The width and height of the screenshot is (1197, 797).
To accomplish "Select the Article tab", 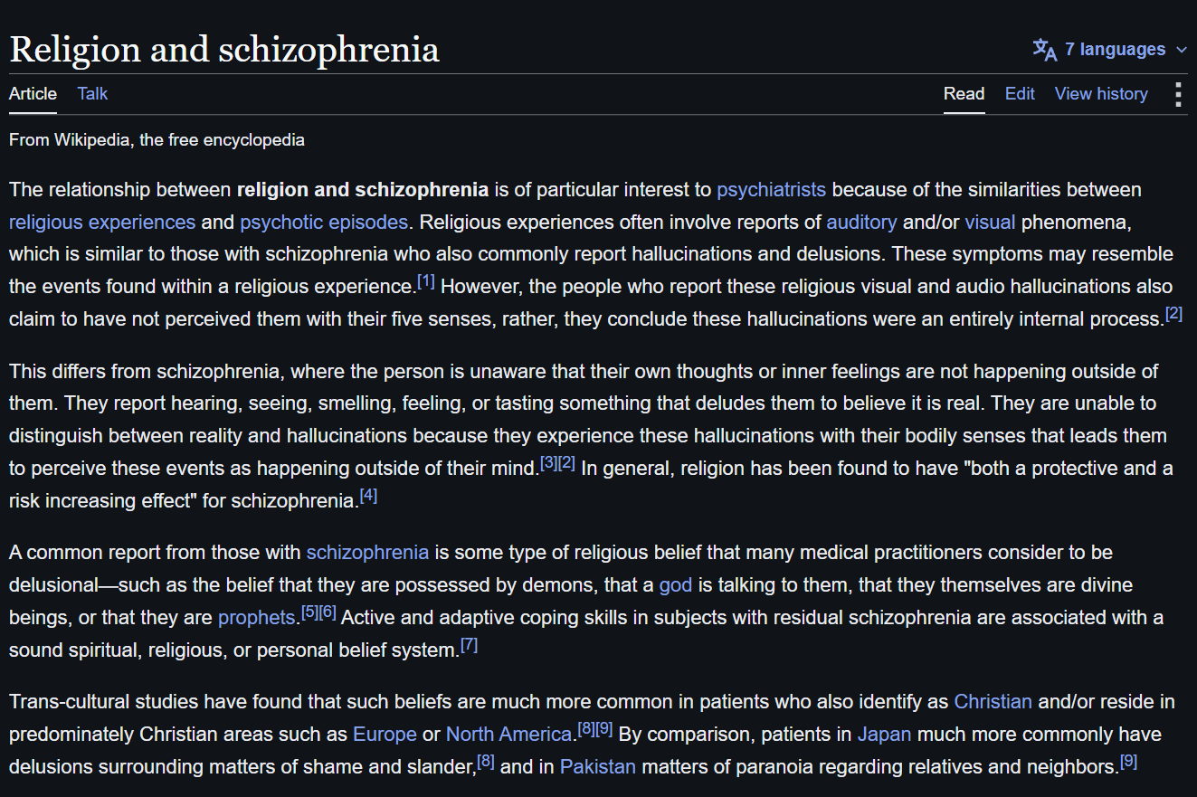I will pyautogui.click(x=33, y=93).
